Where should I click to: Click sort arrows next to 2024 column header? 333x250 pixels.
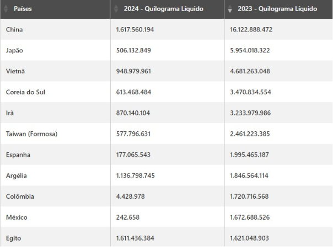tap(116, 9)
